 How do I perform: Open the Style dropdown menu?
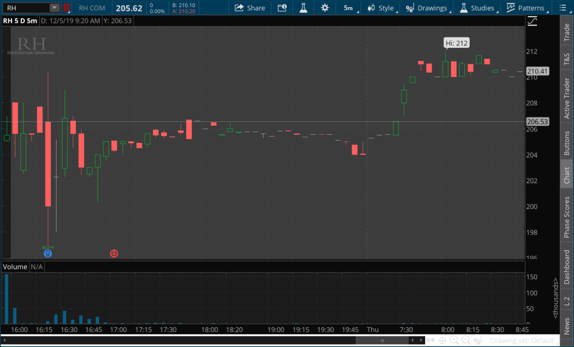point(382,8)
